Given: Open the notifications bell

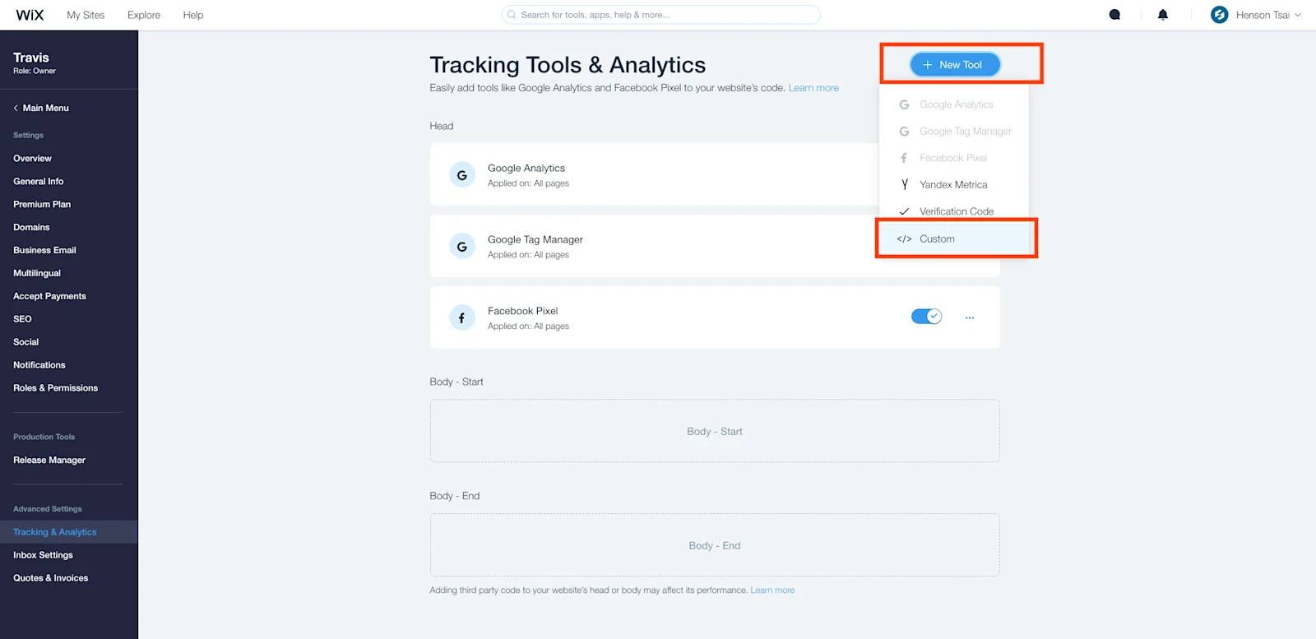Looking at the screenshot, I should tap(1163, 15).
